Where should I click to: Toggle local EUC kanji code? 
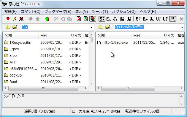tap(145, 19)
